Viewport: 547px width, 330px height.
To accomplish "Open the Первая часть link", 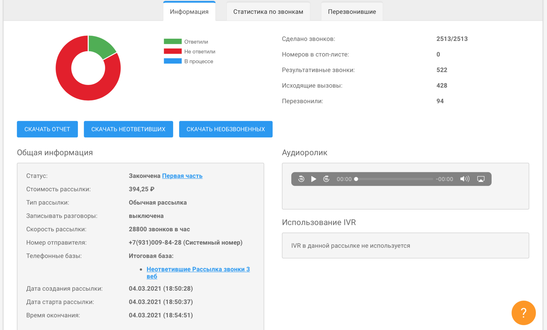I will [x=182, y=176].
